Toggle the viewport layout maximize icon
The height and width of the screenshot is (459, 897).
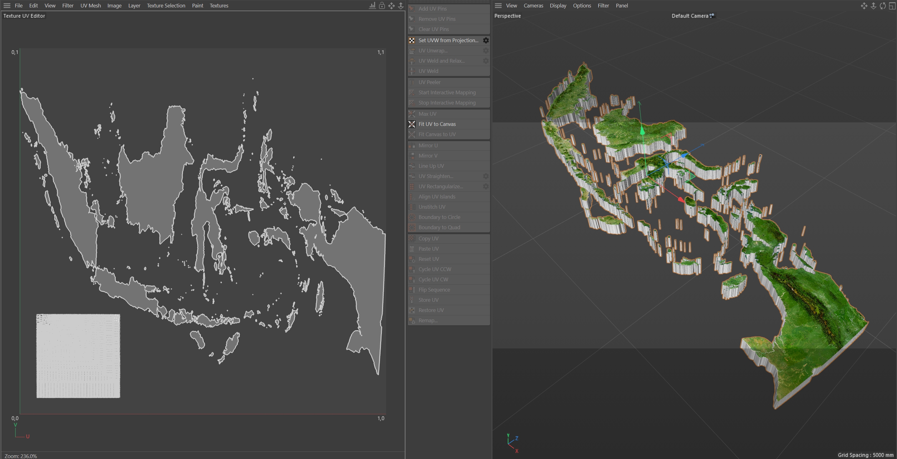pyautogui.click(x=892, y=6)
